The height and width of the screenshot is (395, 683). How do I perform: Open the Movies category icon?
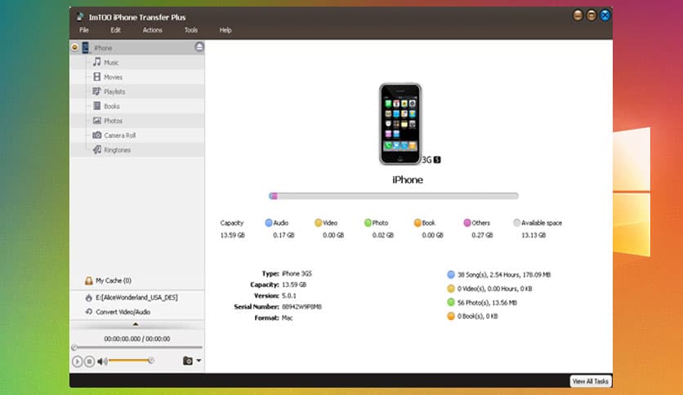point(96,77)
